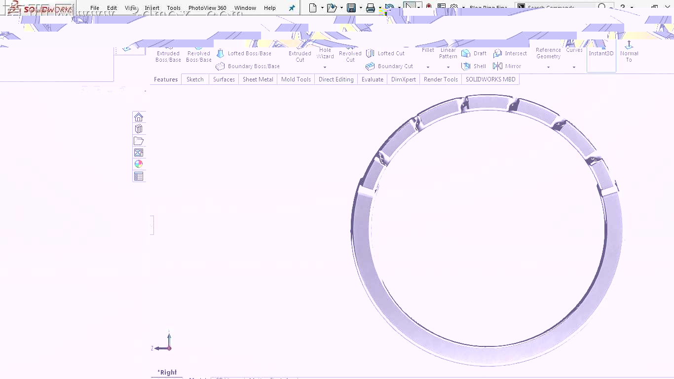Expand the Fillet dropdown arrow
Viewport: 674px width, 379px height.
click(x=428, y=67)
